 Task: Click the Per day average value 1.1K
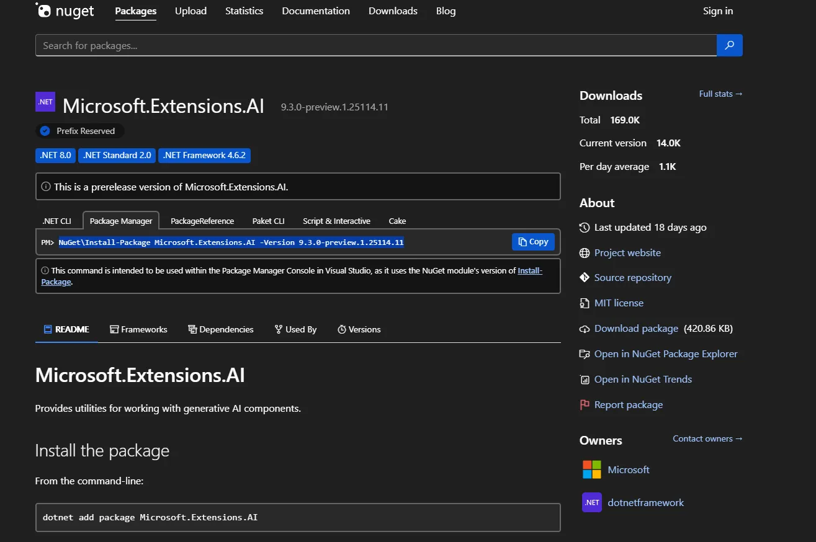click(x=668, y=167)
